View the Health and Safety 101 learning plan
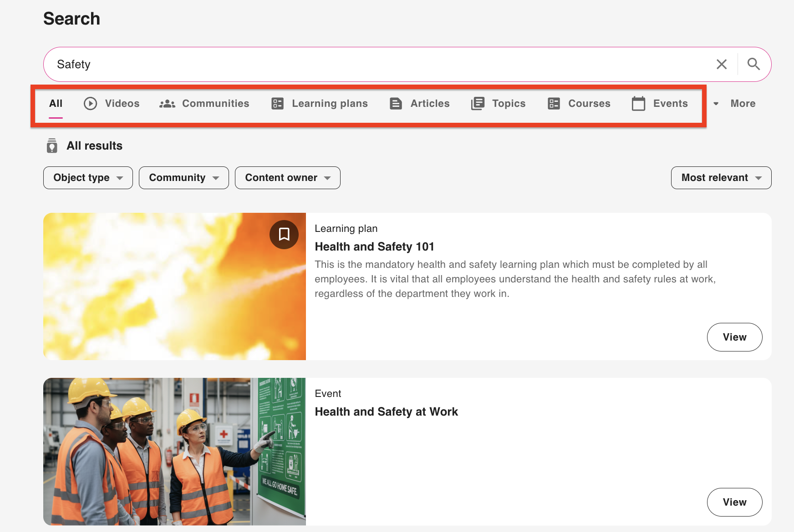Image resolution: width=794 pixels, height=532 pixels. [x=734, y=337]
